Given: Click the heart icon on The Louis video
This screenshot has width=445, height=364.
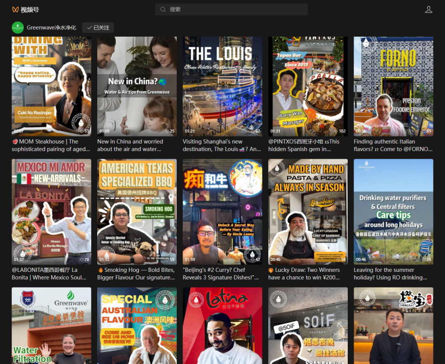Looking at the screenshot, I should pos(252,132).
